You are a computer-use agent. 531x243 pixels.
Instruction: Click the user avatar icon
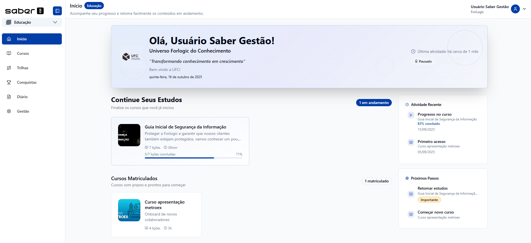515,9
